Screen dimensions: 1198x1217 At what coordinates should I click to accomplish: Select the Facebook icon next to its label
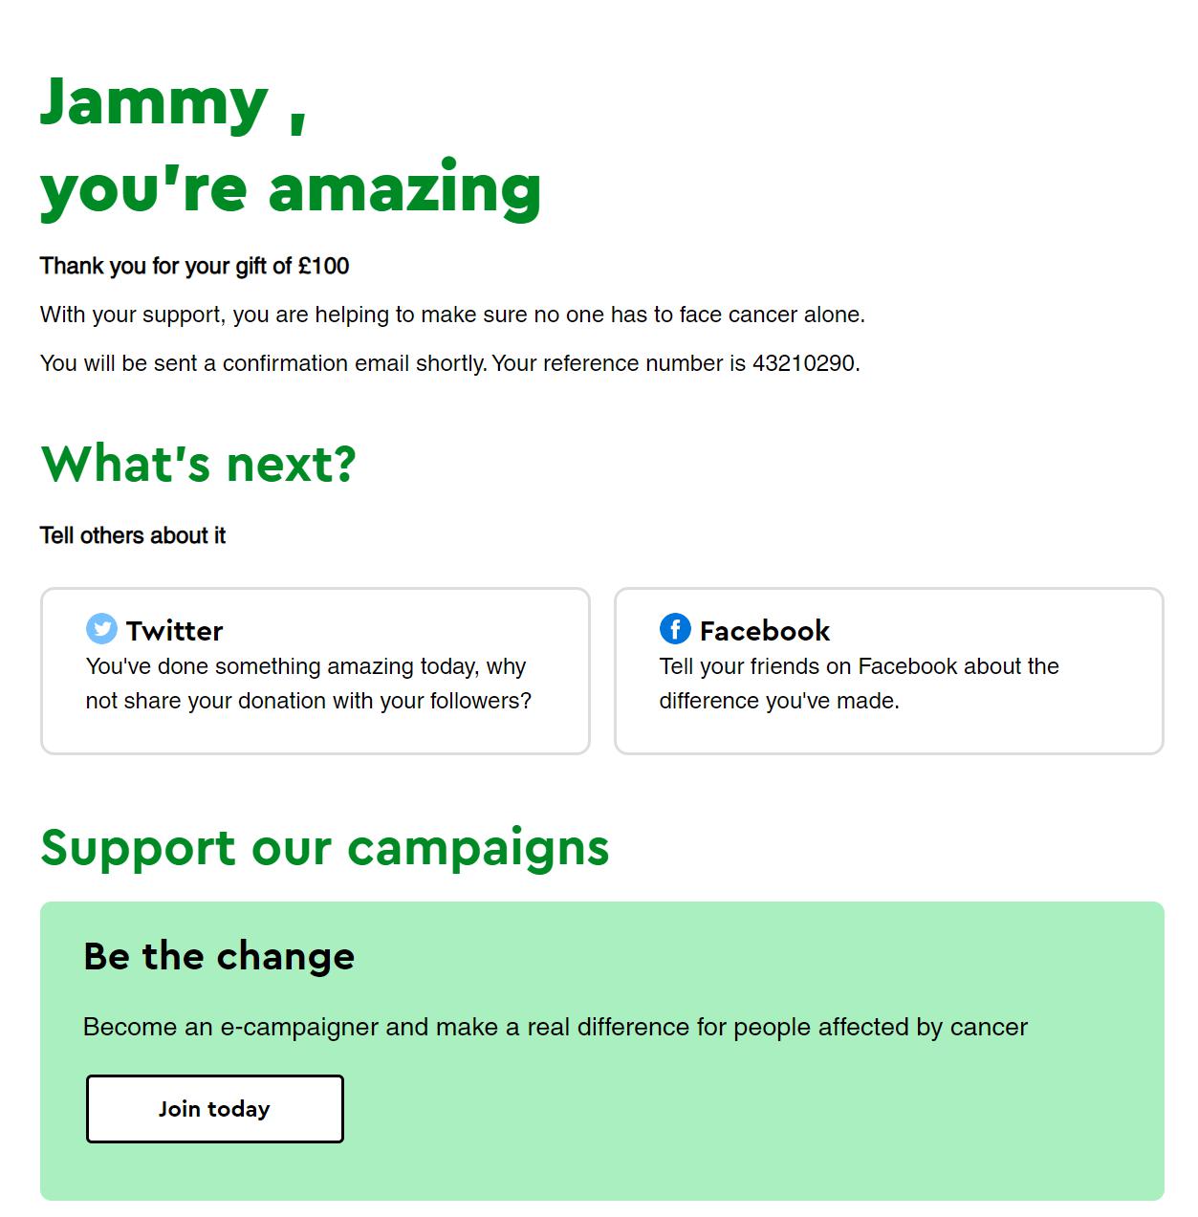point(675,630)
